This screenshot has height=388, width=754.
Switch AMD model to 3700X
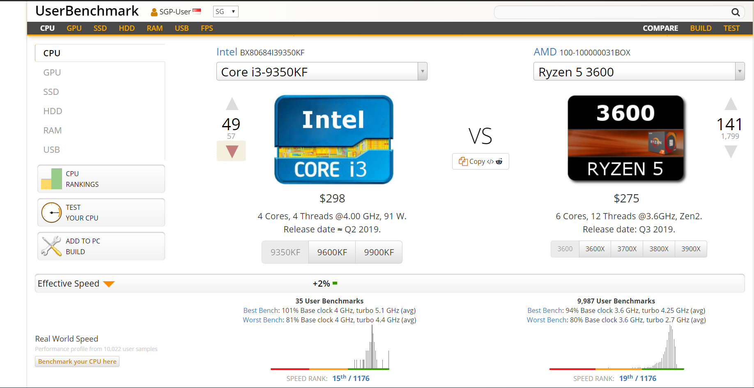click(627, 249)
